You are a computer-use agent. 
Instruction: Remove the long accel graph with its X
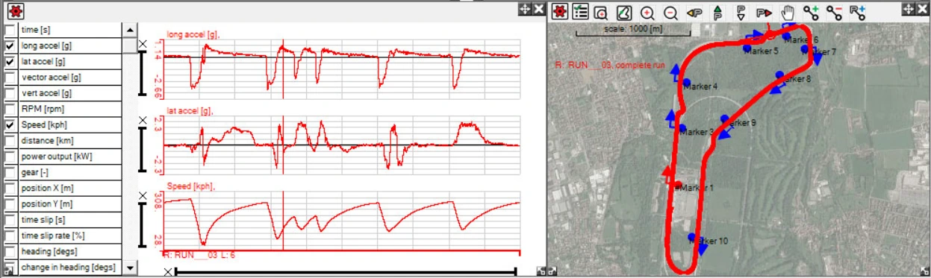point(143,45)
